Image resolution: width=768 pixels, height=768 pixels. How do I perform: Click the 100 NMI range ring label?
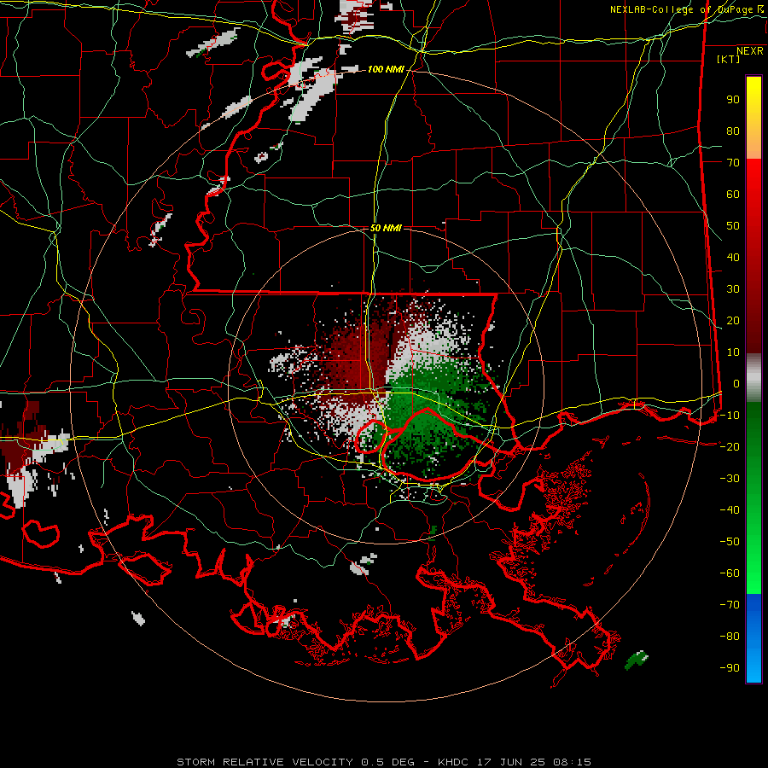click(386, 70)
